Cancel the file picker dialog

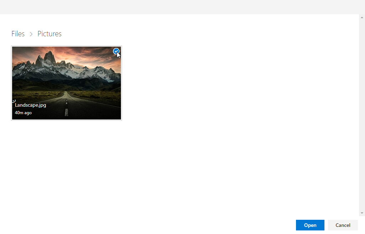343,225
